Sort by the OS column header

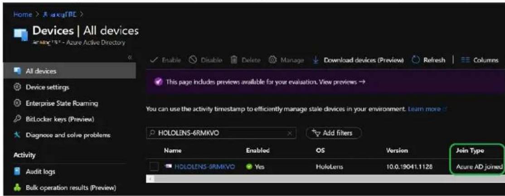(x=320, y=151)
